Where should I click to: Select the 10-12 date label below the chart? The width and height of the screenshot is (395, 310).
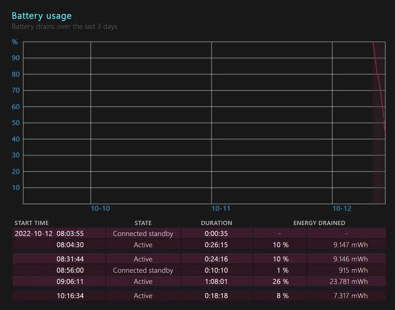pyautogui.click(x=342, y=208)
